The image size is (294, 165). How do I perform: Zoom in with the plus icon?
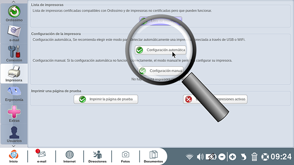[x=232, y=157]
